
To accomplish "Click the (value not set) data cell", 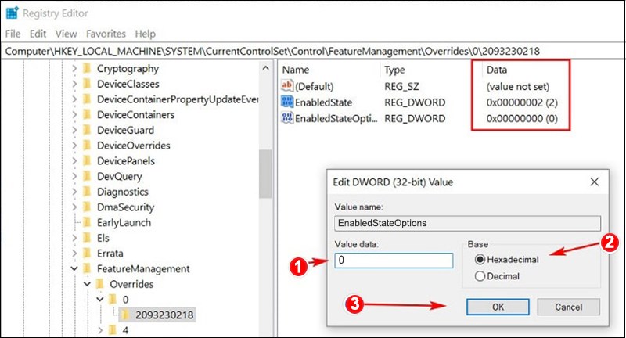I will [517, 87].
